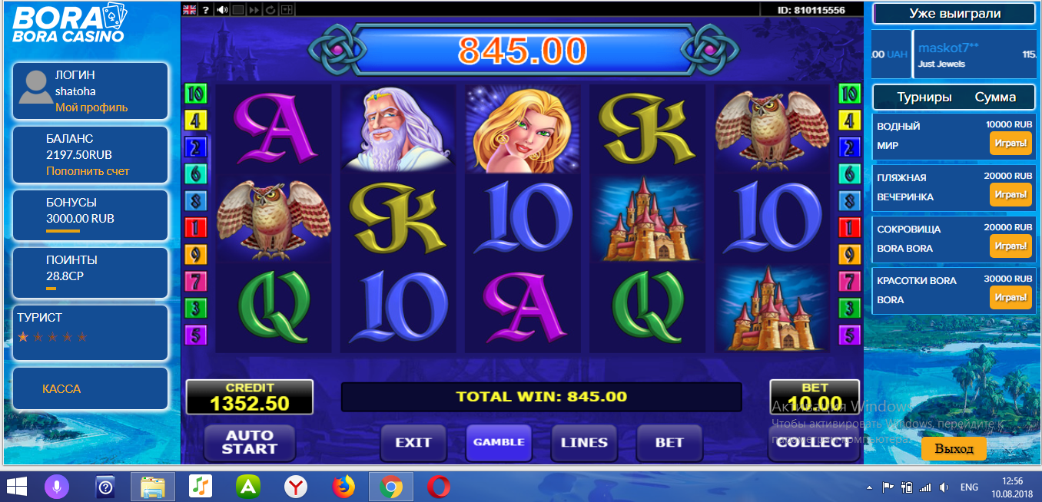
Task: Click Играть for Водный Мир tournament
Action: [x=1010, y=144]
